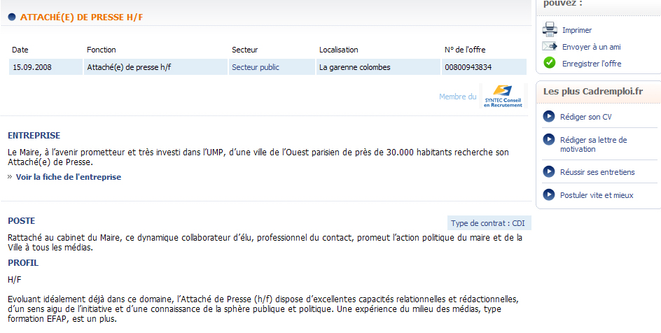The image size is (661, 333).
Task: Click the Date column header
Action: (20, 50)
